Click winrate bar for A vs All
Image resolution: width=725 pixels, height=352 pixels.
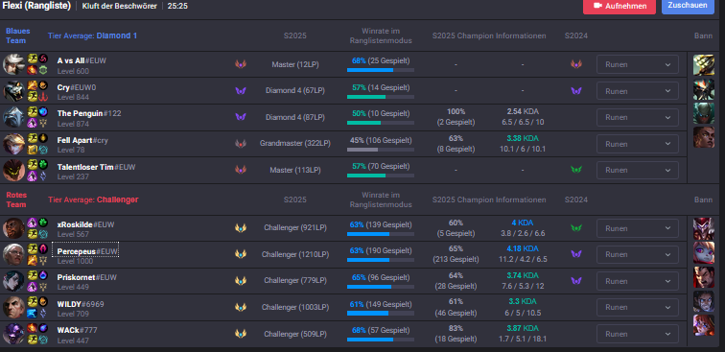pos(381,70)
